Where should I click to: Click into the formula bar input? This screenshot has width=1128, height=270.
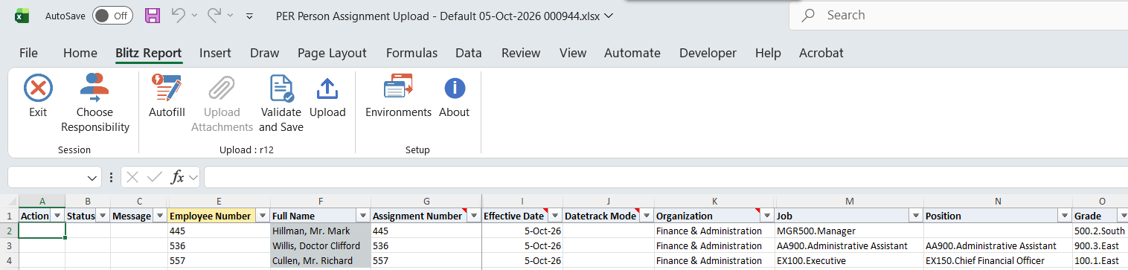tap(666, 177)
